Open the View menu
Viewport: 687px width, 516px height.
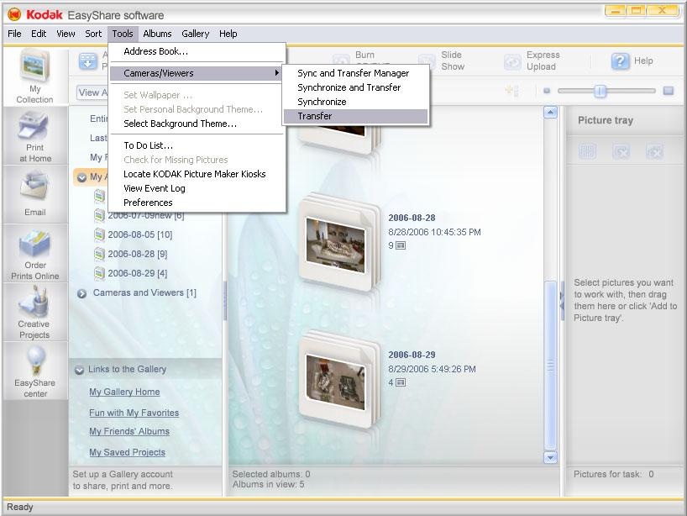(x=66, y=34)
